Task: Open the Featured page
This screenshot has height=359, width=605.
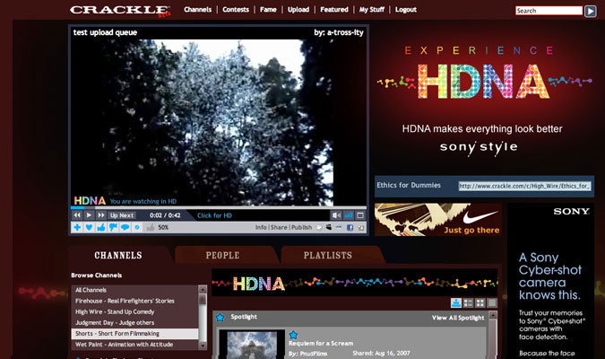Action: coord(334,10)
